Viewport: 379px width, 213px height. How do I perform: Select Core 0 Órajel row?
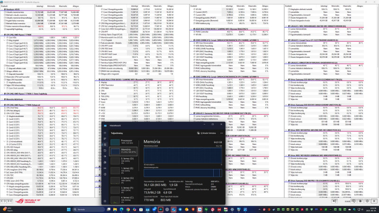(x=40, y=43)
